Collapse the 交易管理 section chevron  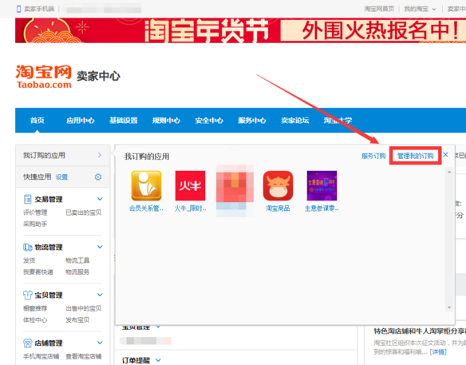tap(100, 199)
